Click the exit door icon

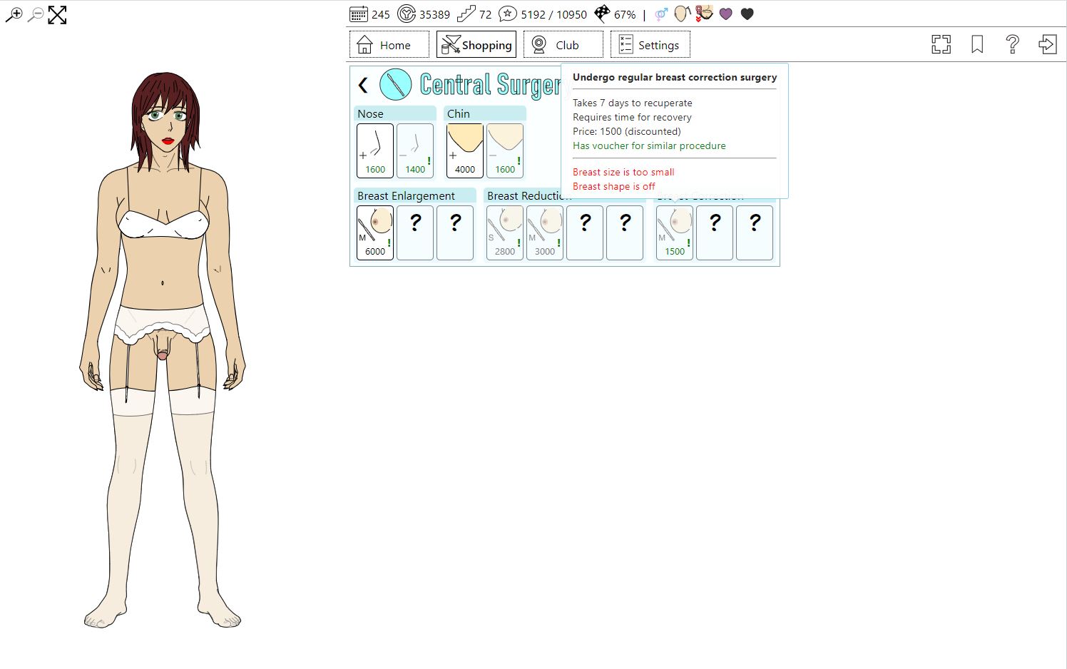pyautogui.click(x=1047, y=45)
